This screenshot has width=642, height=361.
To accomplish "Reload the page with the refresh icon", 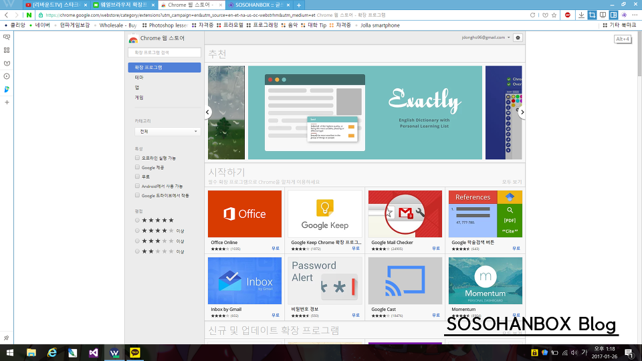I will click(x=533, y=15).
